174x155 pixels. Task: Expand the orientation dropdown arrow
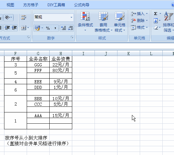[11, 17]
